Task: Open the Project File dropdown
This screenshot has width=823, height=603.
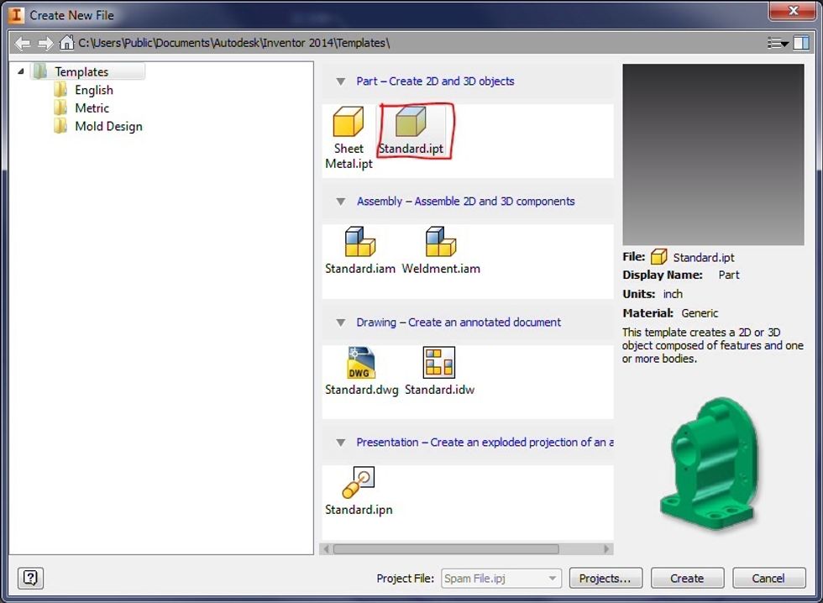Action: [x=552, y=578]
